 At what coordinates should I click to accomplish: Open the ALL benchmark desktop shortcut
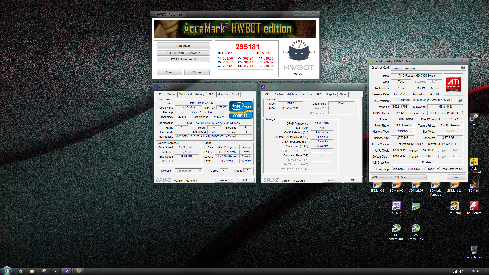click(x=474, y=166)
